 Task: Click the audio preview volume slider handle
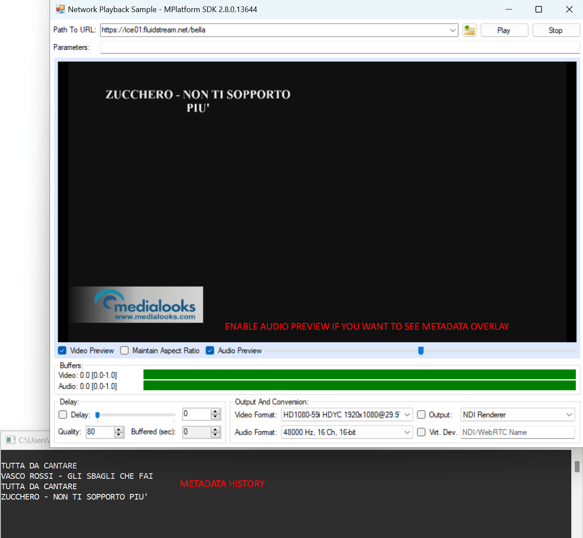[421, 350]
